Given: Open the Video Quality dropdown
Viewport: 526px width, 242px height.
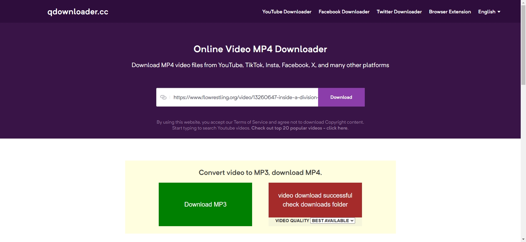Looking at the screenshot, I should [333, 221].
